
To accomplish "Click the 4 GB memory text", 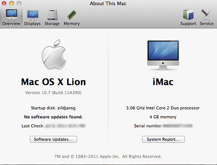I will [x=163, y=117].
